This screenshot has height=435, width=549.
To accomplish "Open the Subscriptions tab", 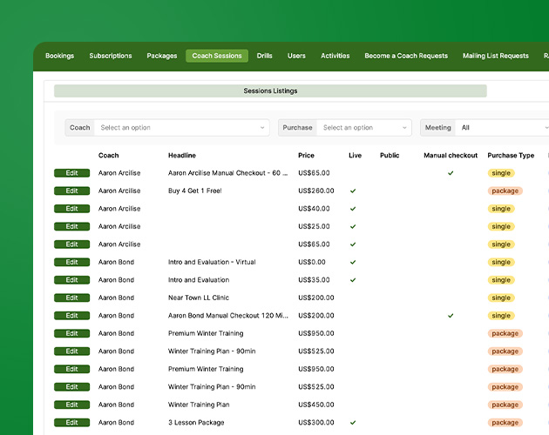I will tap(111, 56).
